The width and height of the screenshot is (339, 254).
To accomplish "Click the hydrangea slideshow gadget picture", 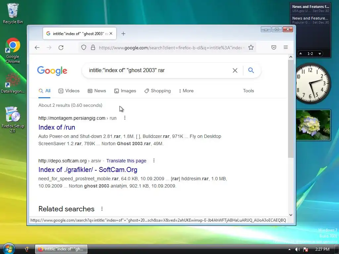I will tap(313, 125).
